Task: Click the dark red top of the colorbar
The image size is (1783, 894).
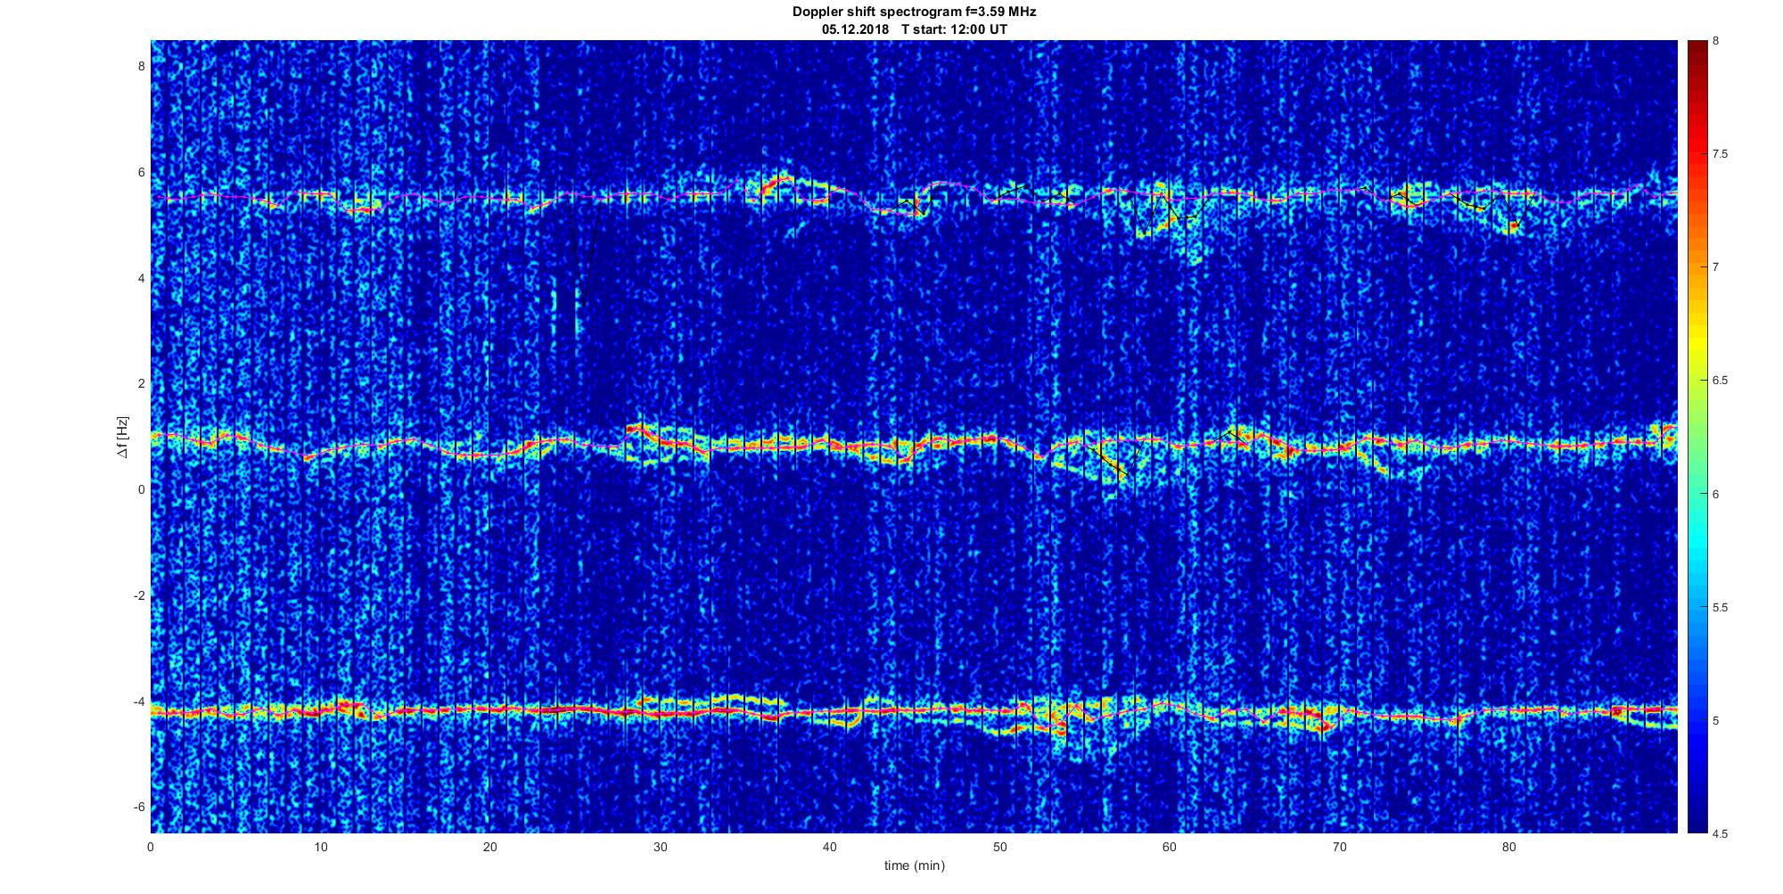Action: tap(1697, 47)
